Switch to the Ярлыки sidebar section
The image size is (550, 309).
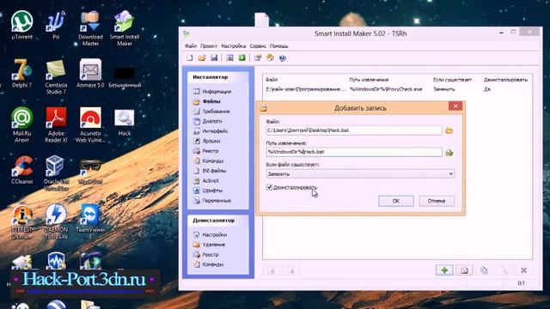[206, 141]
